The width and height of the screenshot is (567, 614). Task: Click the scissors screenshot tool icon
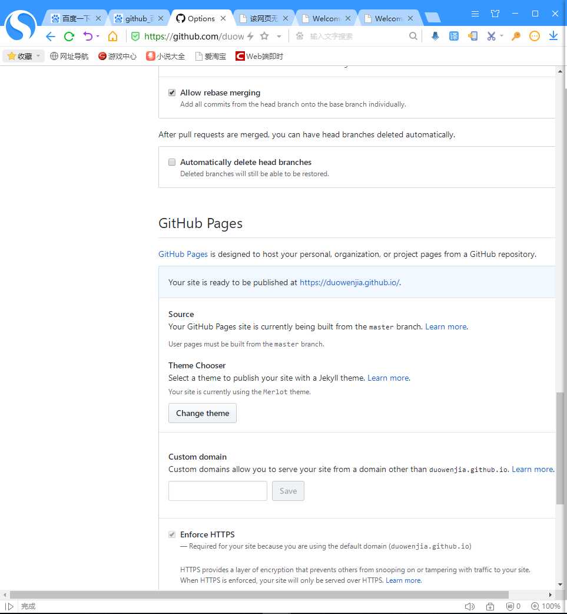coord(491,36)
